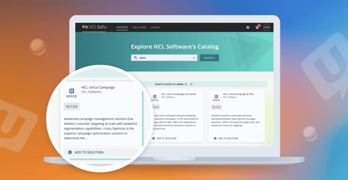Open the help question mark icon

248,27
